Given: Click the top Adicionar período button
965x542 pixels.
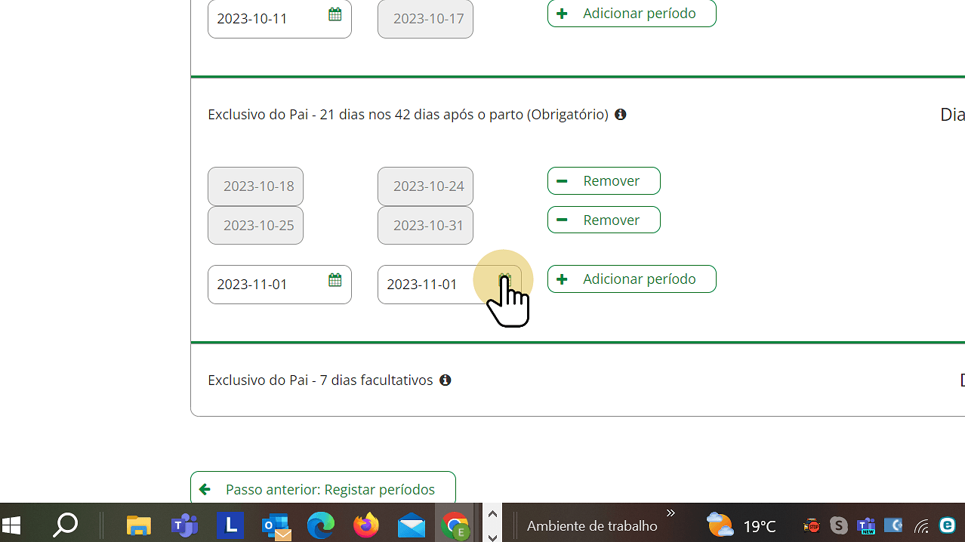Looking at the screenshot, I should (x=631, y=14).
